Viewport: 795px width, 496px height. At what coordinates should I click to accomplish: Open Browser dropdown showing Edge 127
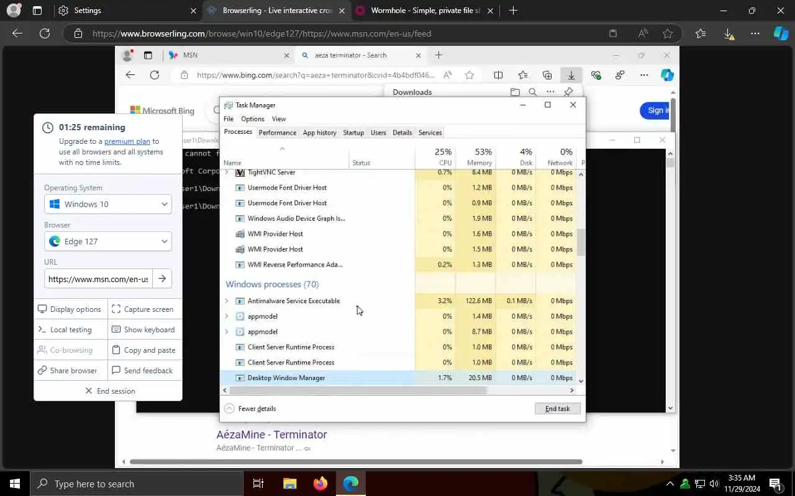tap(108, 241)
